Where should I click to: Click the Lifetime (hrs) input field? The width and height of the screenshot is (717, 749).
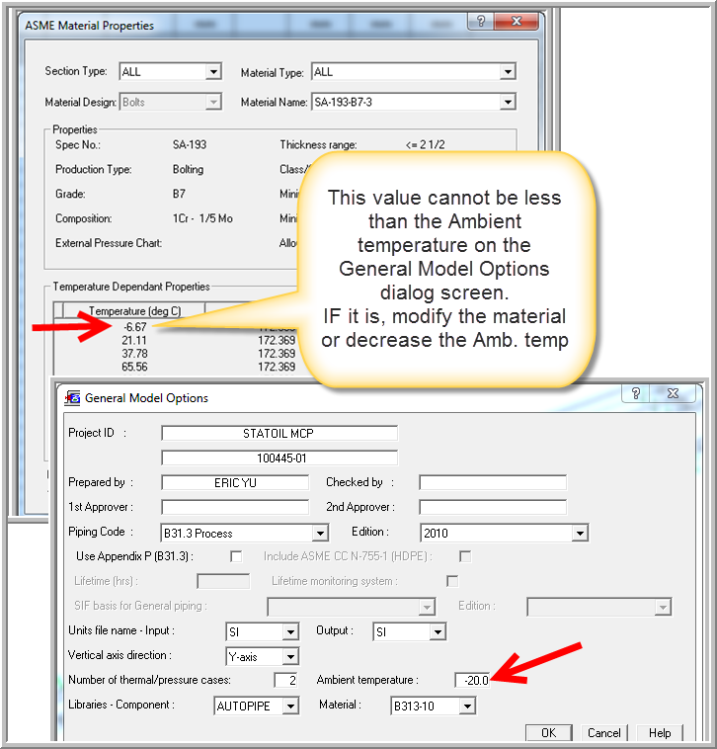click(x=223, y=581)
